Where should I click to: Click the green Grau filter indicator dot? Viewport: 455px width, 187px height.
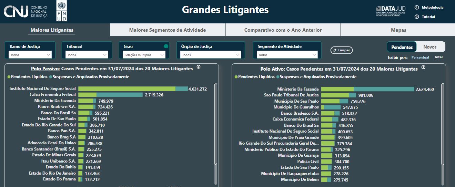point(166,46)
